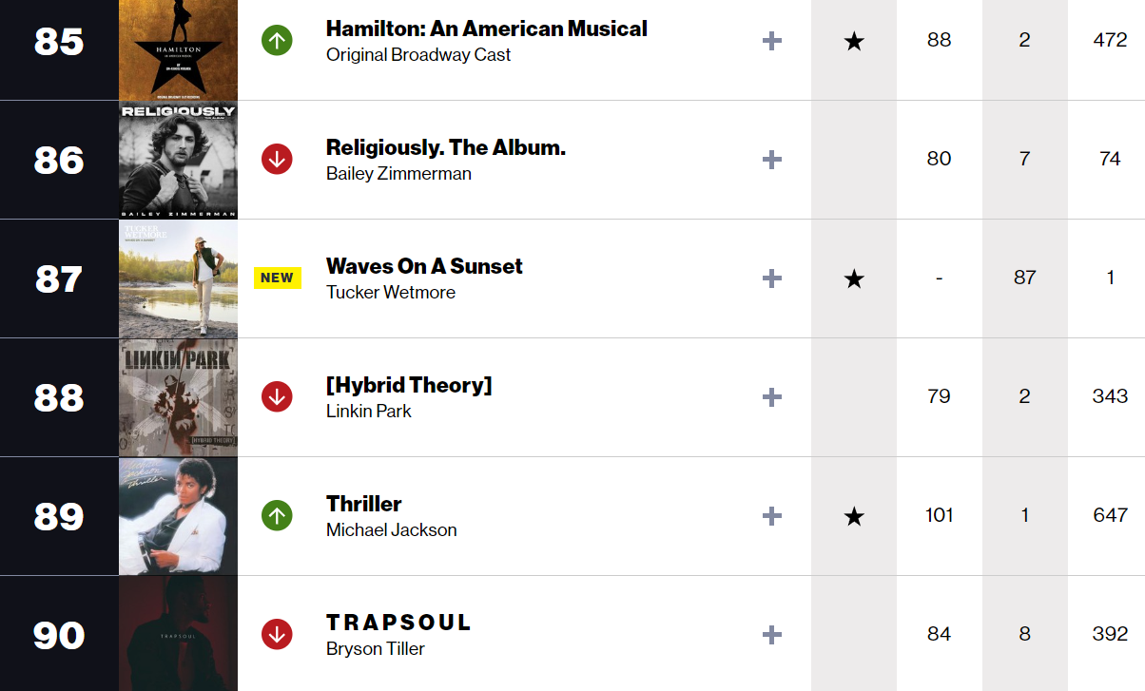Click the plus icon beside Hamilton: An American Musical

772,41
